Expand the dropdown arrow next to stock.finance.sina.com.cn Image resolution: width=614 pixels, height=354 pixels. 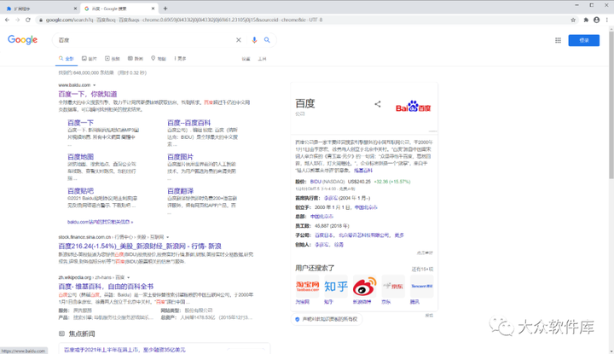click(x=168, y=237)
